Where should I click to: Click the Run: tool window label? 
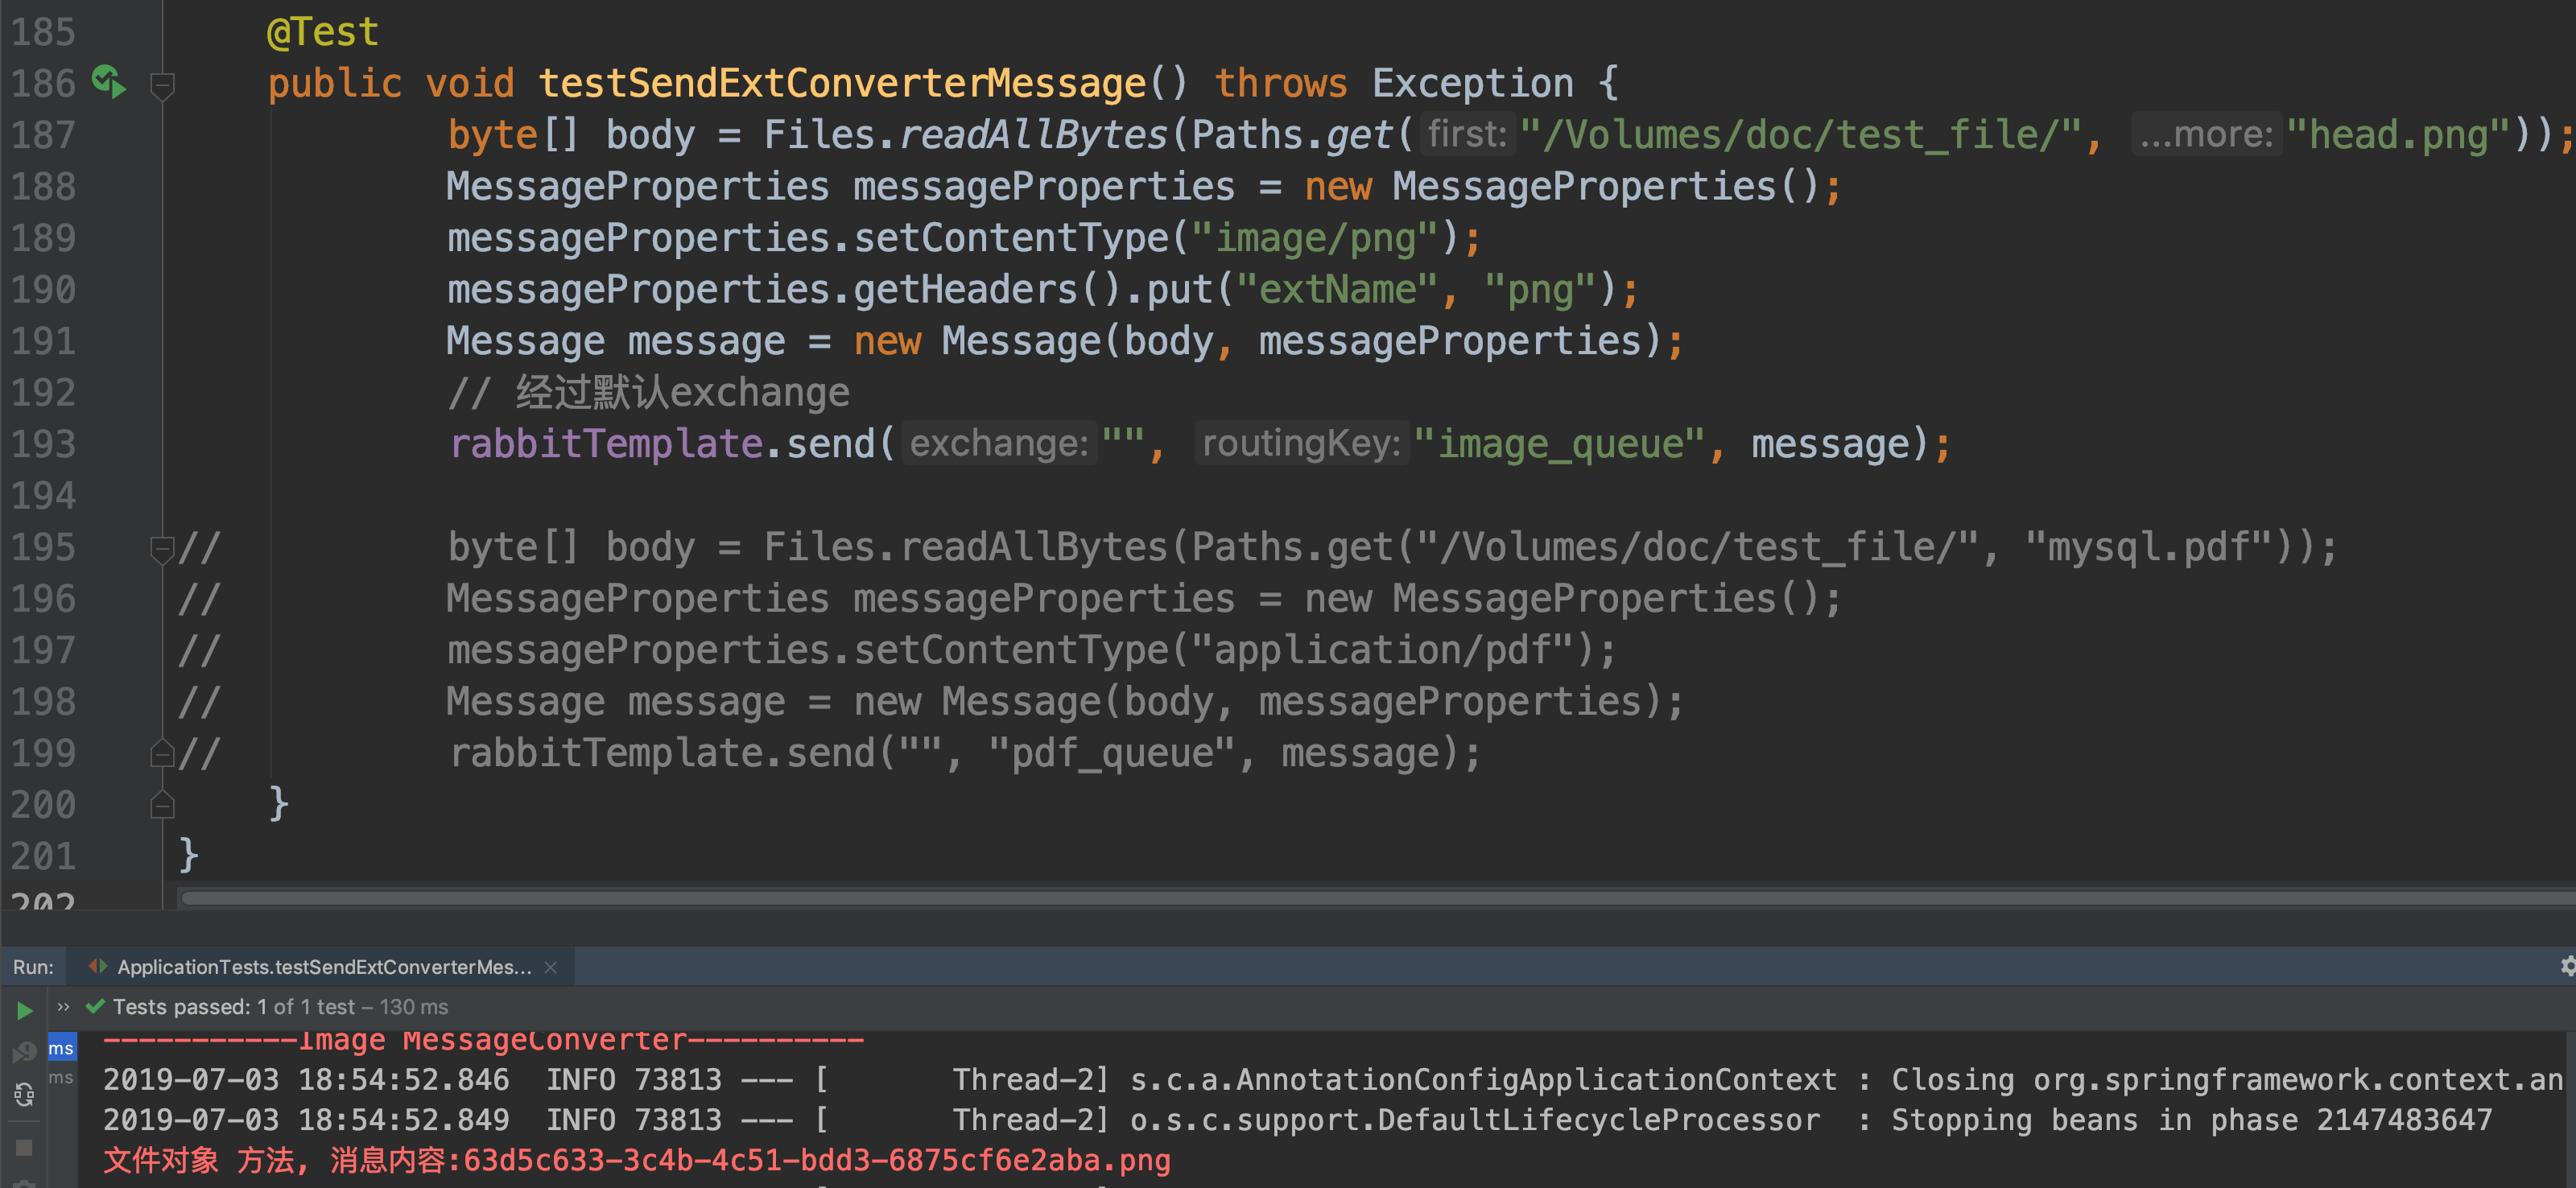tap(33, 967)
